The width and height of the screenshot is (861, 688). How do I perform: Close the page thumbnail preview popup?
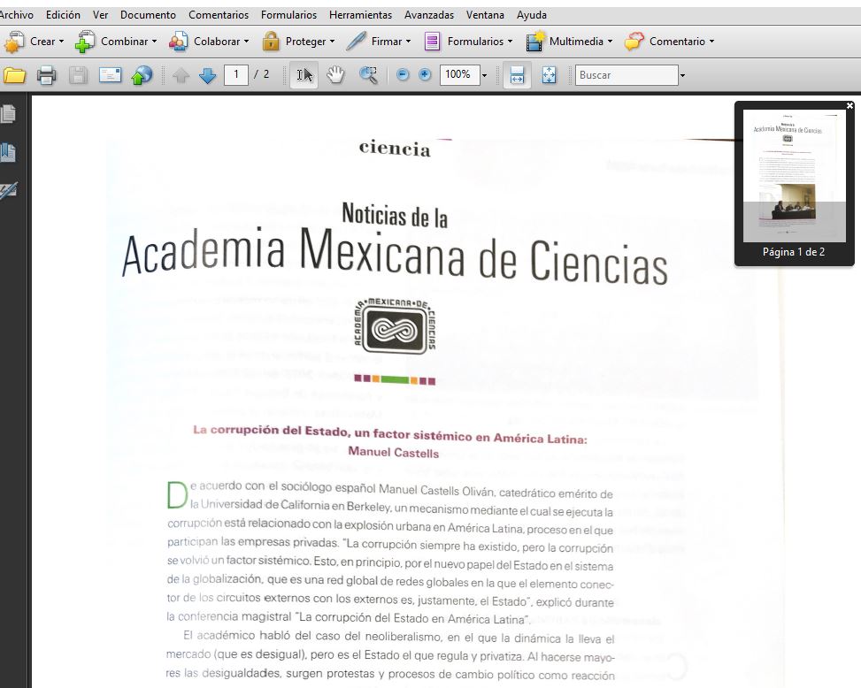coord(849,105)
